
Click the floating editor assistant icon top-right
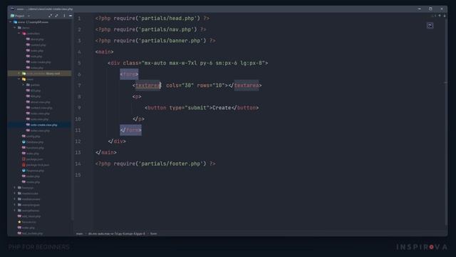[x=430, y=26]
